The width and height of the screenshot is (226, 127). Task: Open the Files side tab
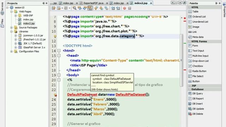[x=2, y=23]
